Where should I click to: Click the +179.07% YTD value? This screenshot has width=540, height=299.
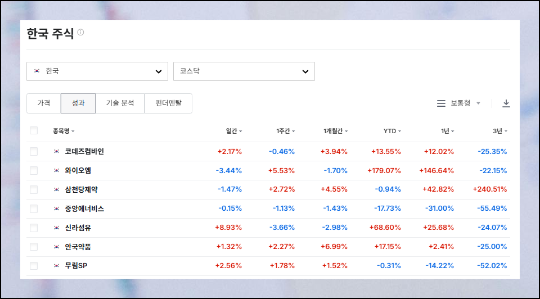[384, 171]
